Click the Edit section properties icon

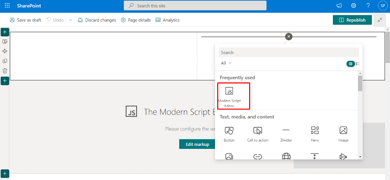(x=5, y=42)
